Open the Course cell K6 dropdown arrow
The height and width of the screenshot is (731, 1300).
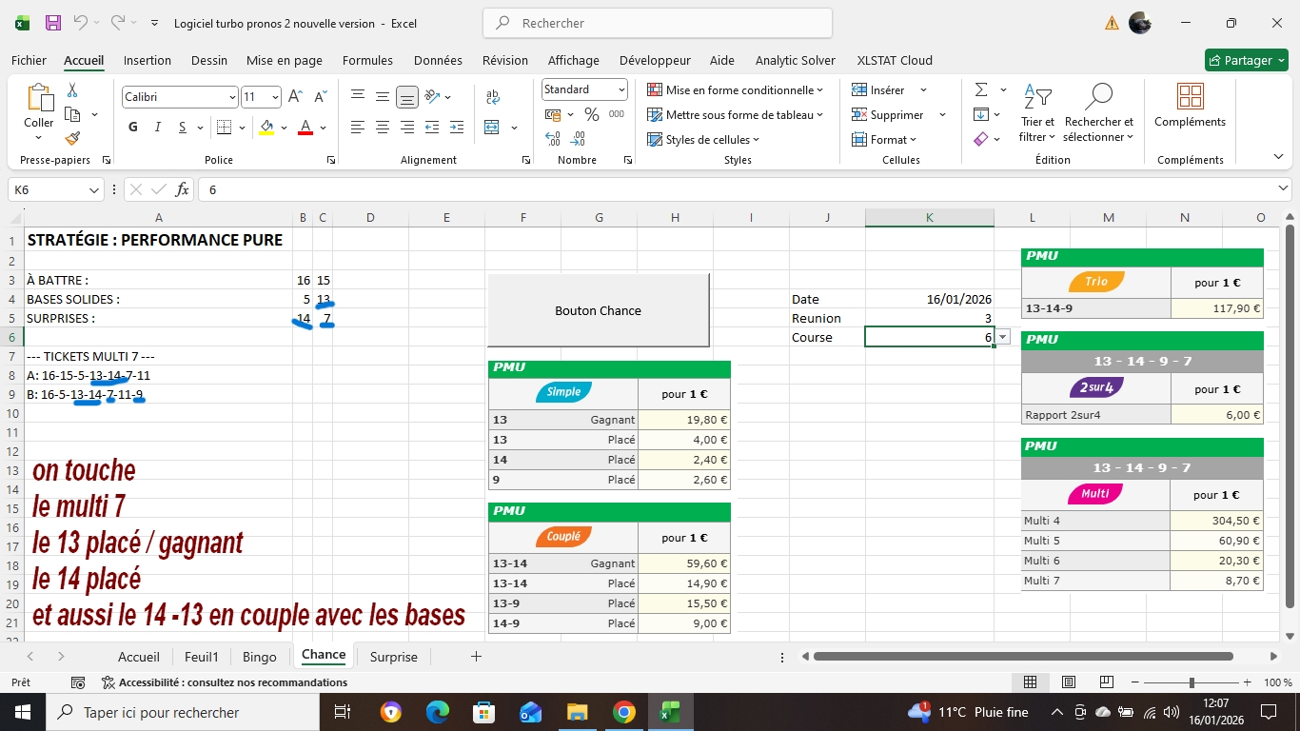pyautogui.click(x=1002, y=338)
